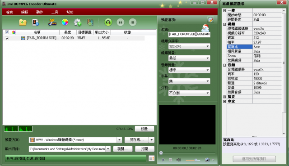Open the subtitle 無 dropdown
The image size is (289, 166).
[189, 81]
